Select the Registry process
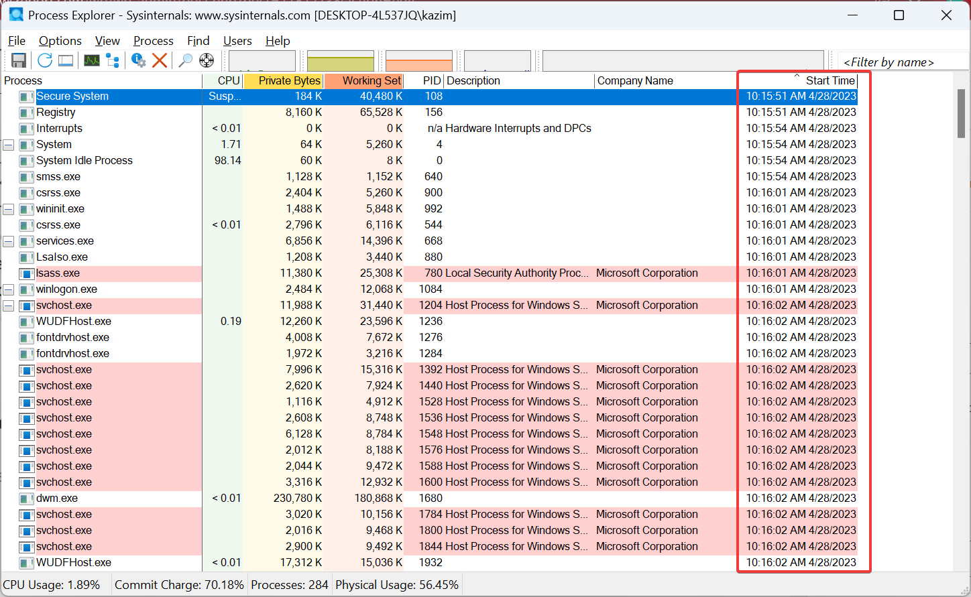The height and width of the screenshot is (597, 971). pyautogui.click(x=56, y=113)
